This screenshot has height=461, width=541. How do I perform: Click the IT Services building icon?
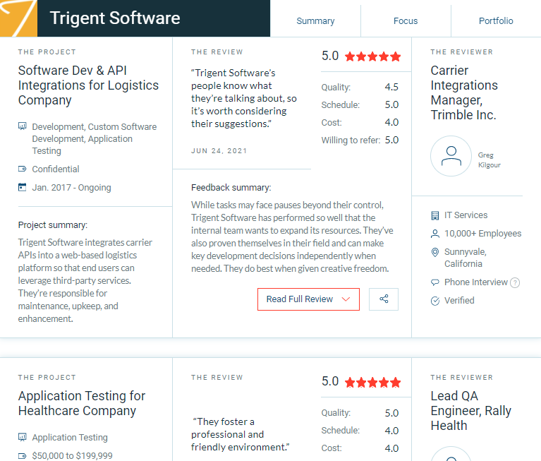(x=435, y=215)
